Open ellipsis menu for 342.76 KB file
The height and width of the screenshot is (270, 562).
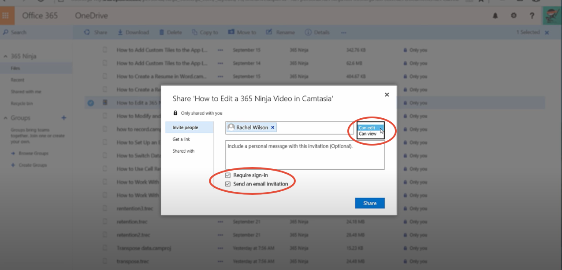coord(220,50)
